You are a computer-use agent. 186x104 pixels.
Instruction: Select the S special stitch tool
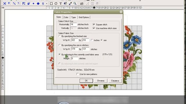point(43,3)
